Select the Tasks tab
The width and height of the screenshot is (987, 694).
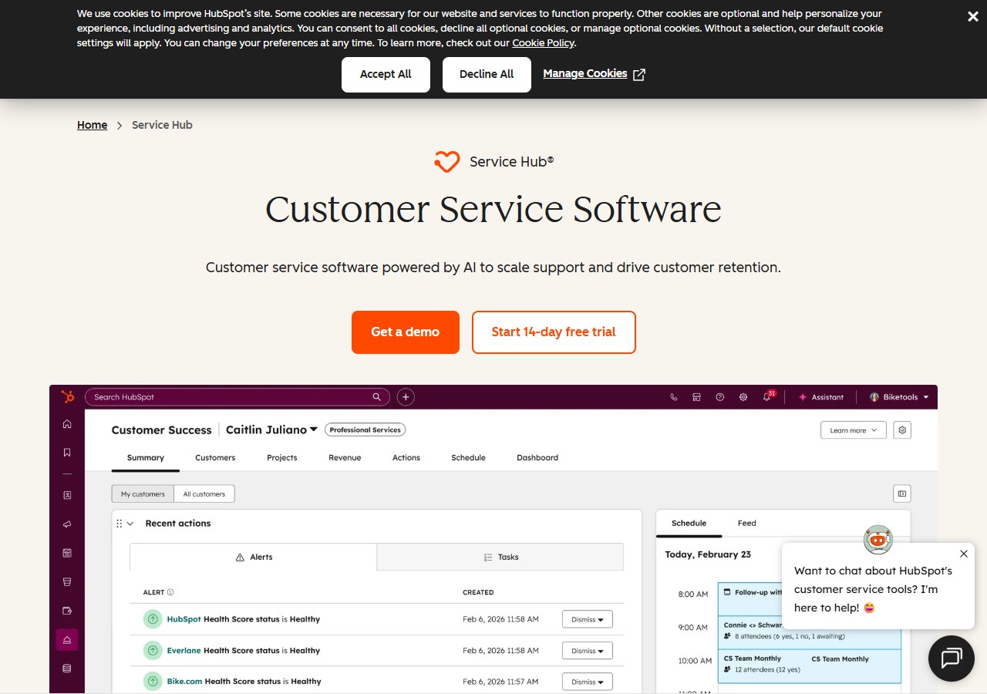500,557
